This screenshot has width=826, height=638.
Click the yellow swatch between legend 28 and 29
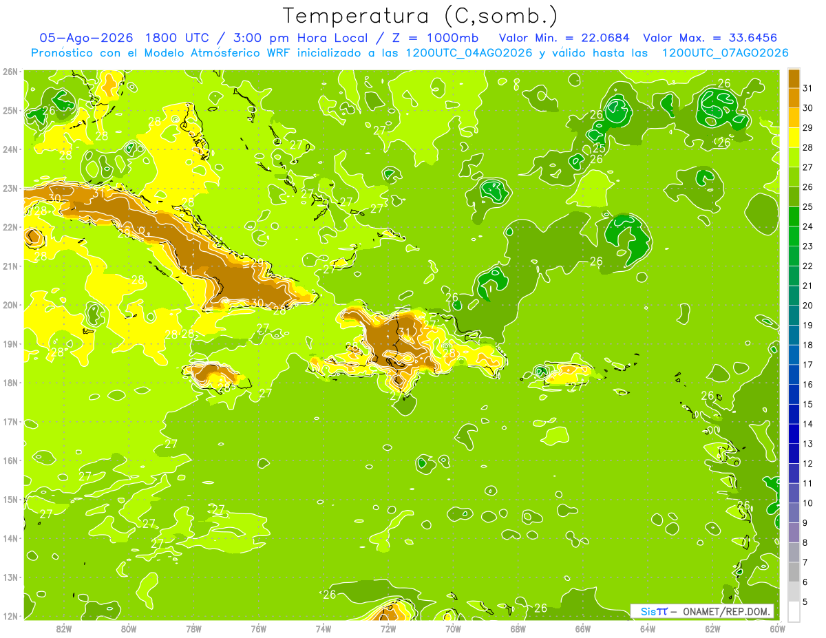point(794,137)
